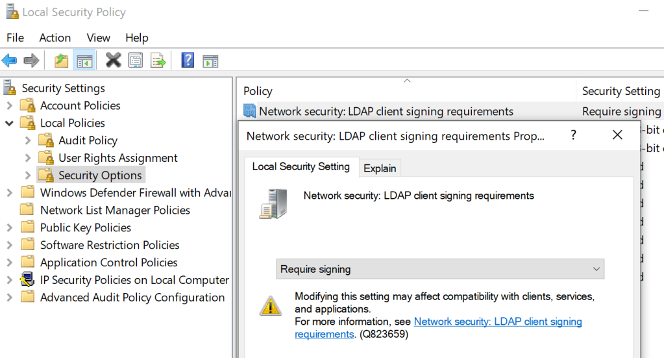Go up one level in the tree
Image resolution: width=664 pixels, height=358 pixels.
[62, 61]
